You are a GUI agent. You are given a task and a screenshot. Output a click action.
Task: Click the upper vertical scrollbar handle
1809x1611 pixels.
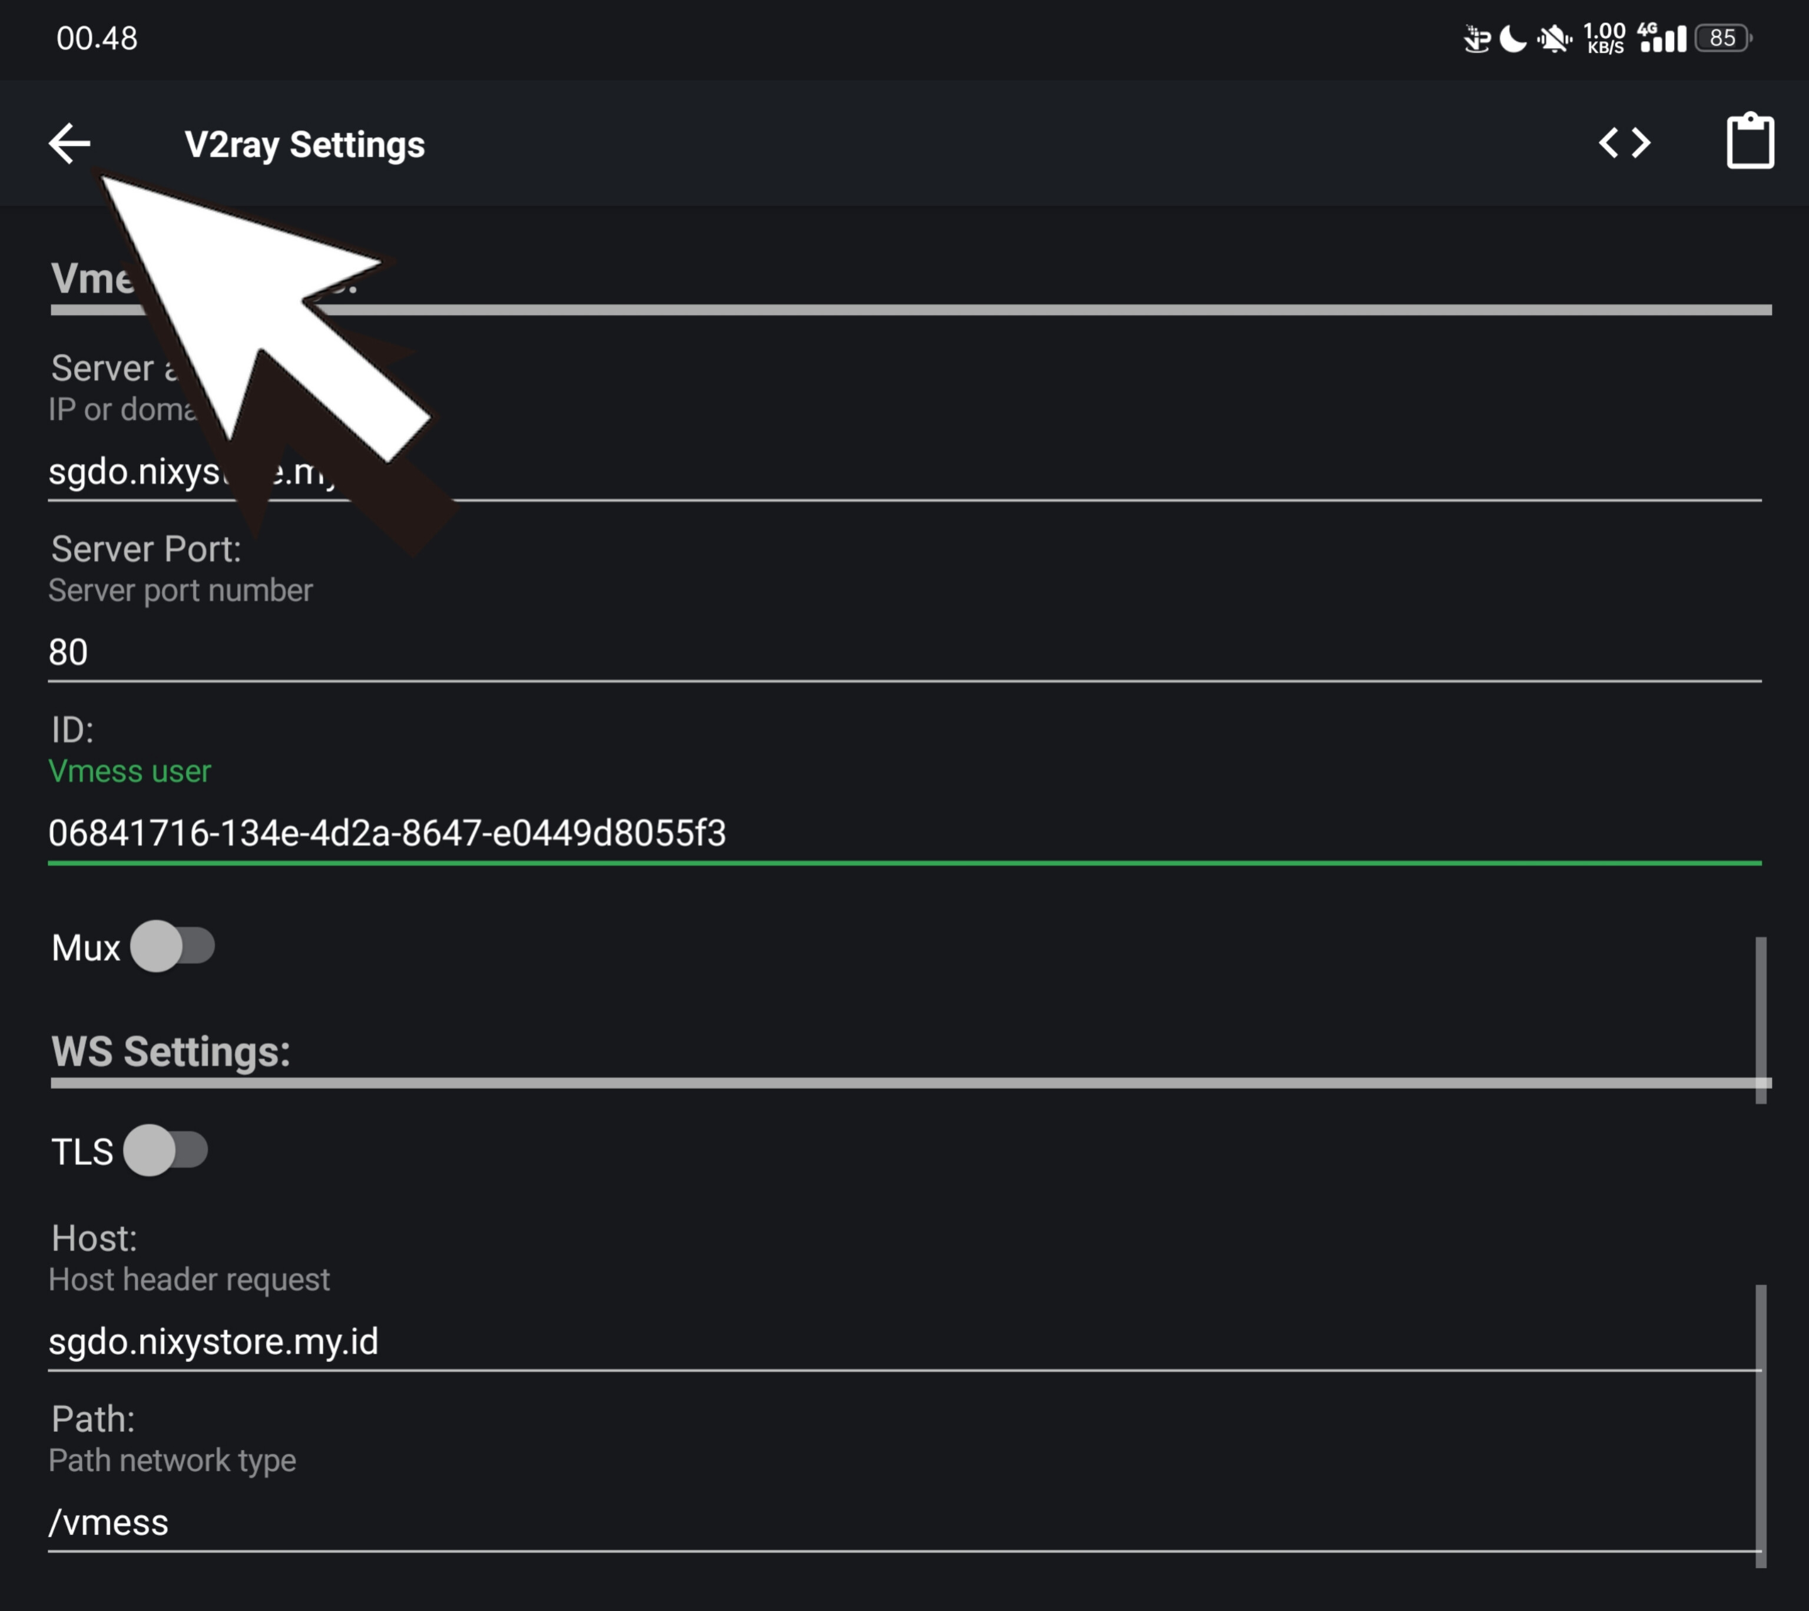point(1760,1020)
